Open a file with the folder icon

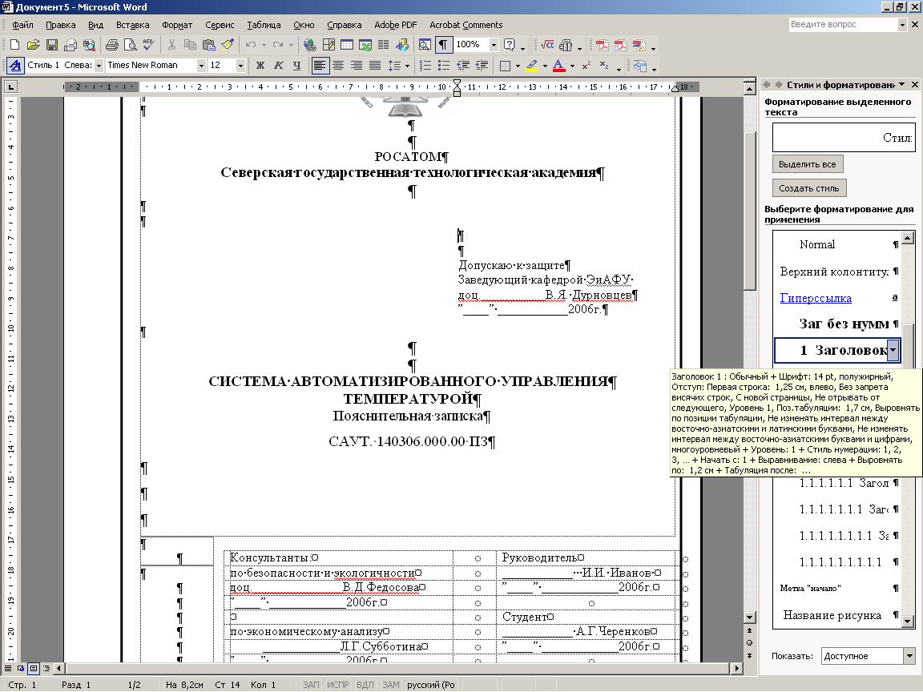pyautogui.click(x=33, y=45)
